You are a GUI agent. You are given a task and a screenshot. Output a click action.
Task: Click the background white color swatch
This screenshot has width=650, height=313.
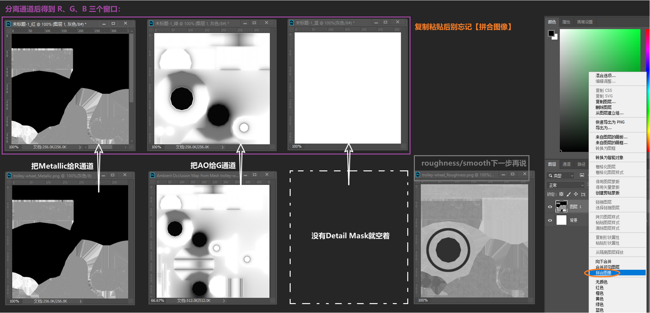coord(555,37)
